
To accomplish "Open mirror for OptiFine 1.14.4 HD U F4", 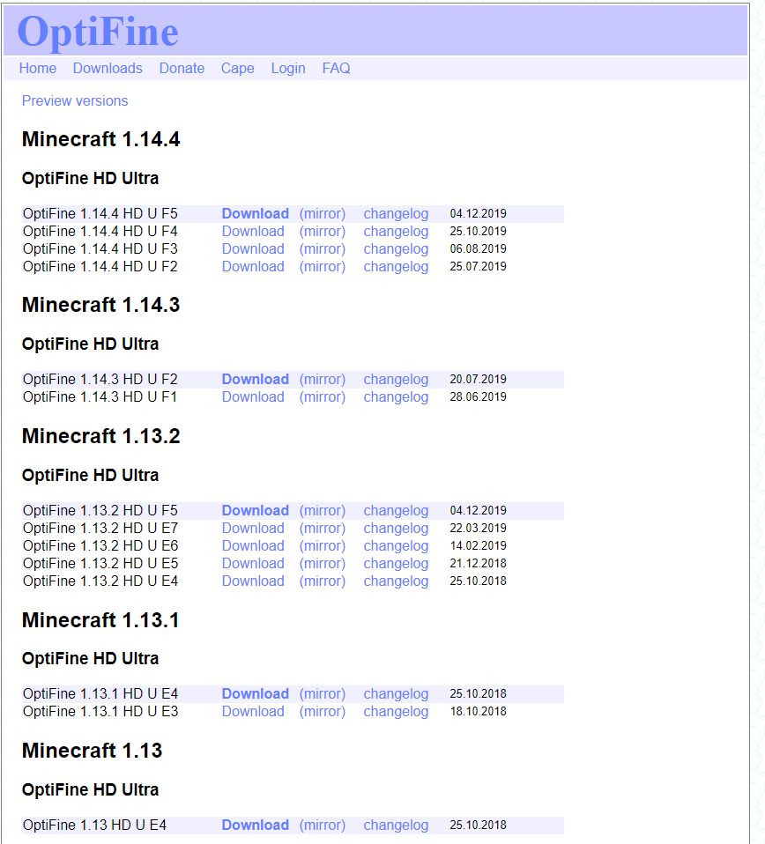I will tap(323, 232).
